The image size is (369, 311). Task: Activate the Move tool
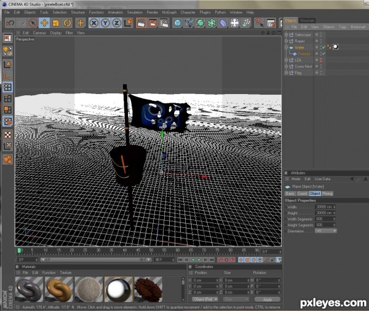(x=44, y=23)
